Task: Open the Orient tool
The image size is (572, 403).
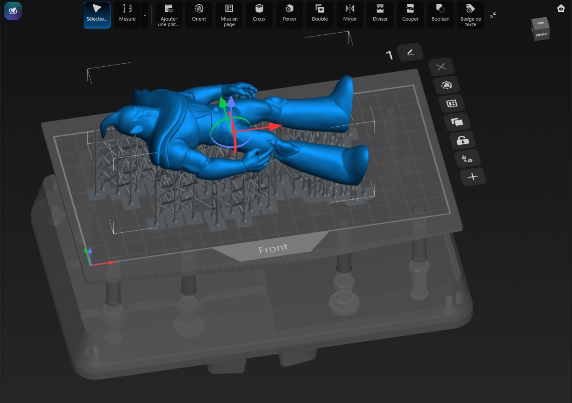Action: 199,15
